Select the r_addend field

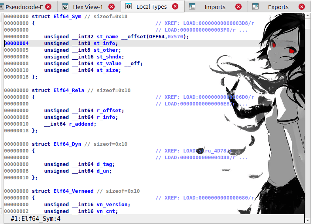tap(81, 124)
